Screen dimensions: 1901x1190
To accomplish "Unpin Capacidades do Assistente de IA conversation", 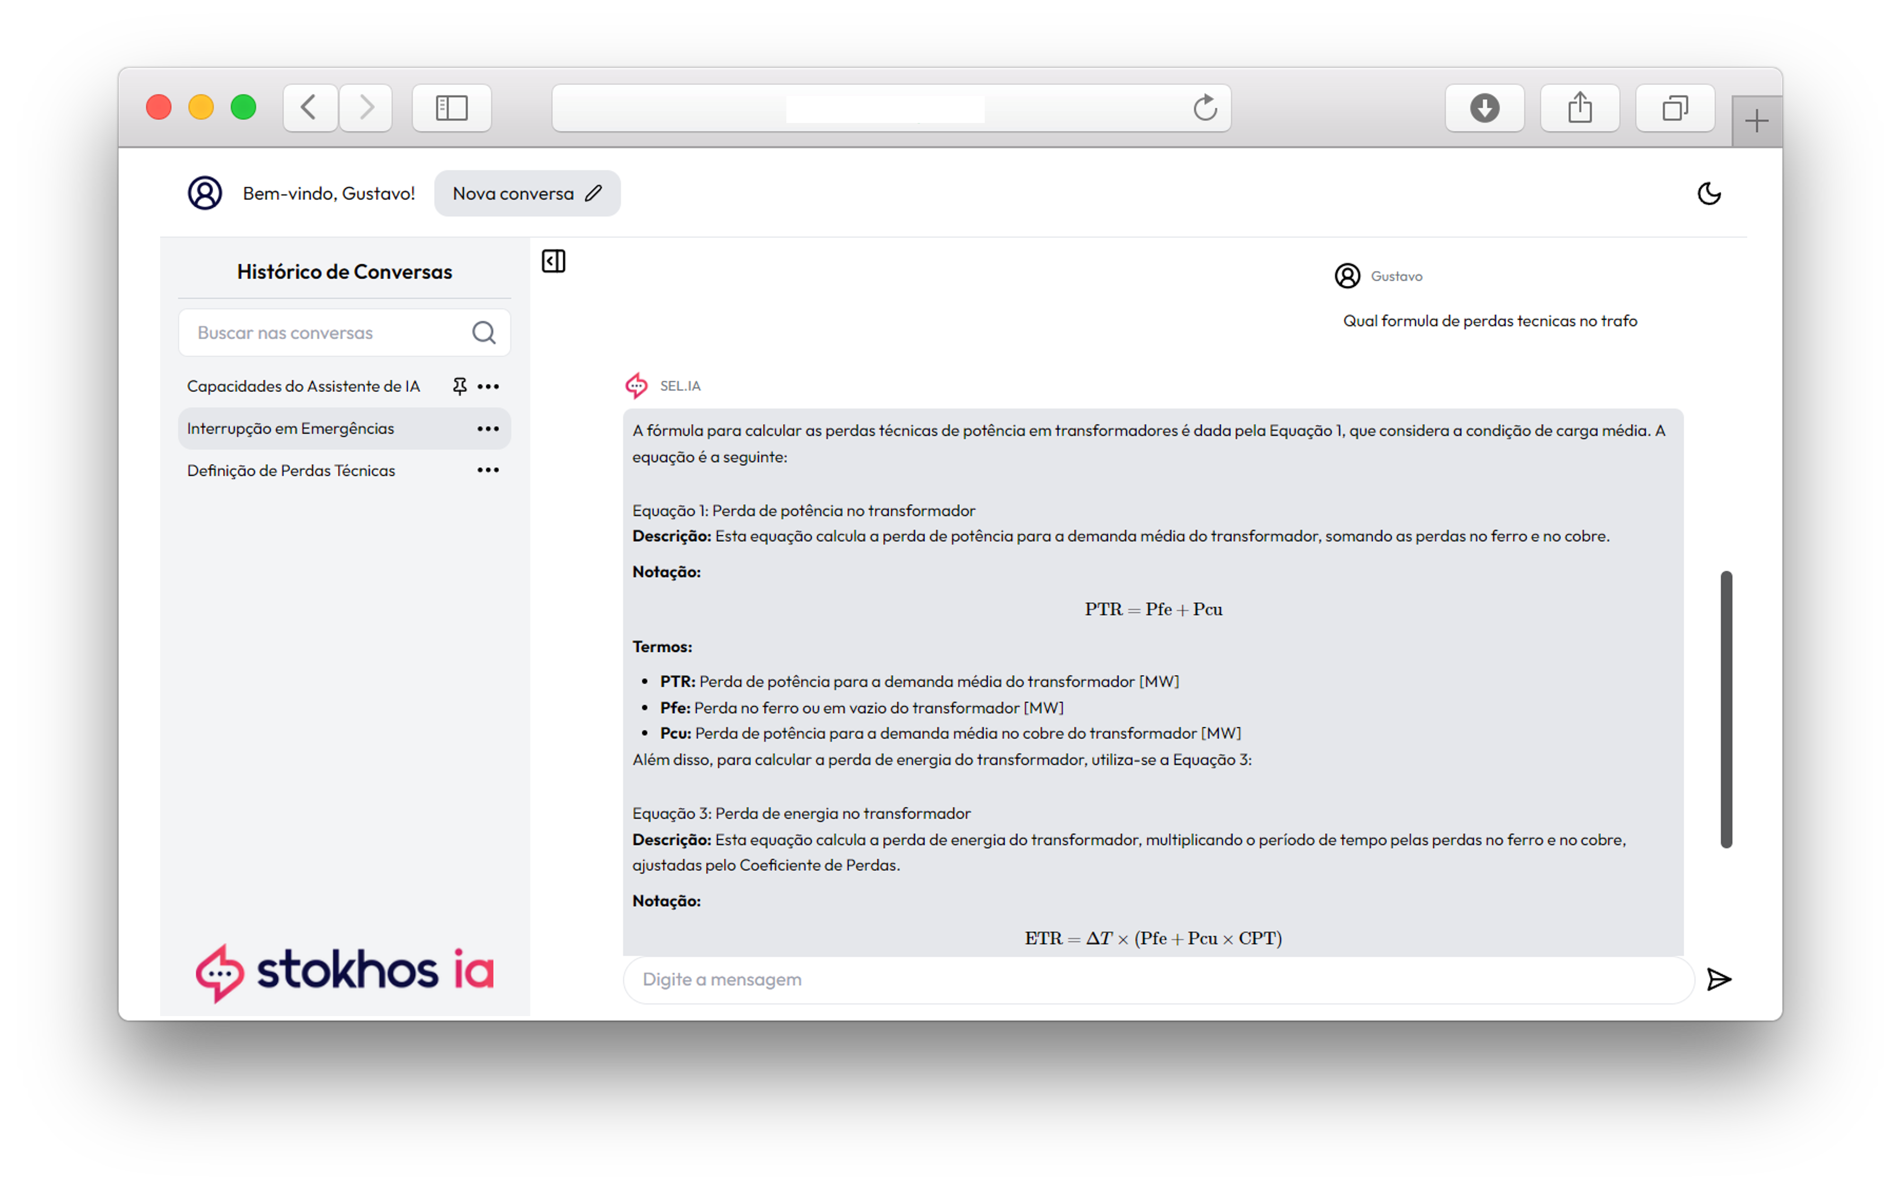I will coord(460,386).
